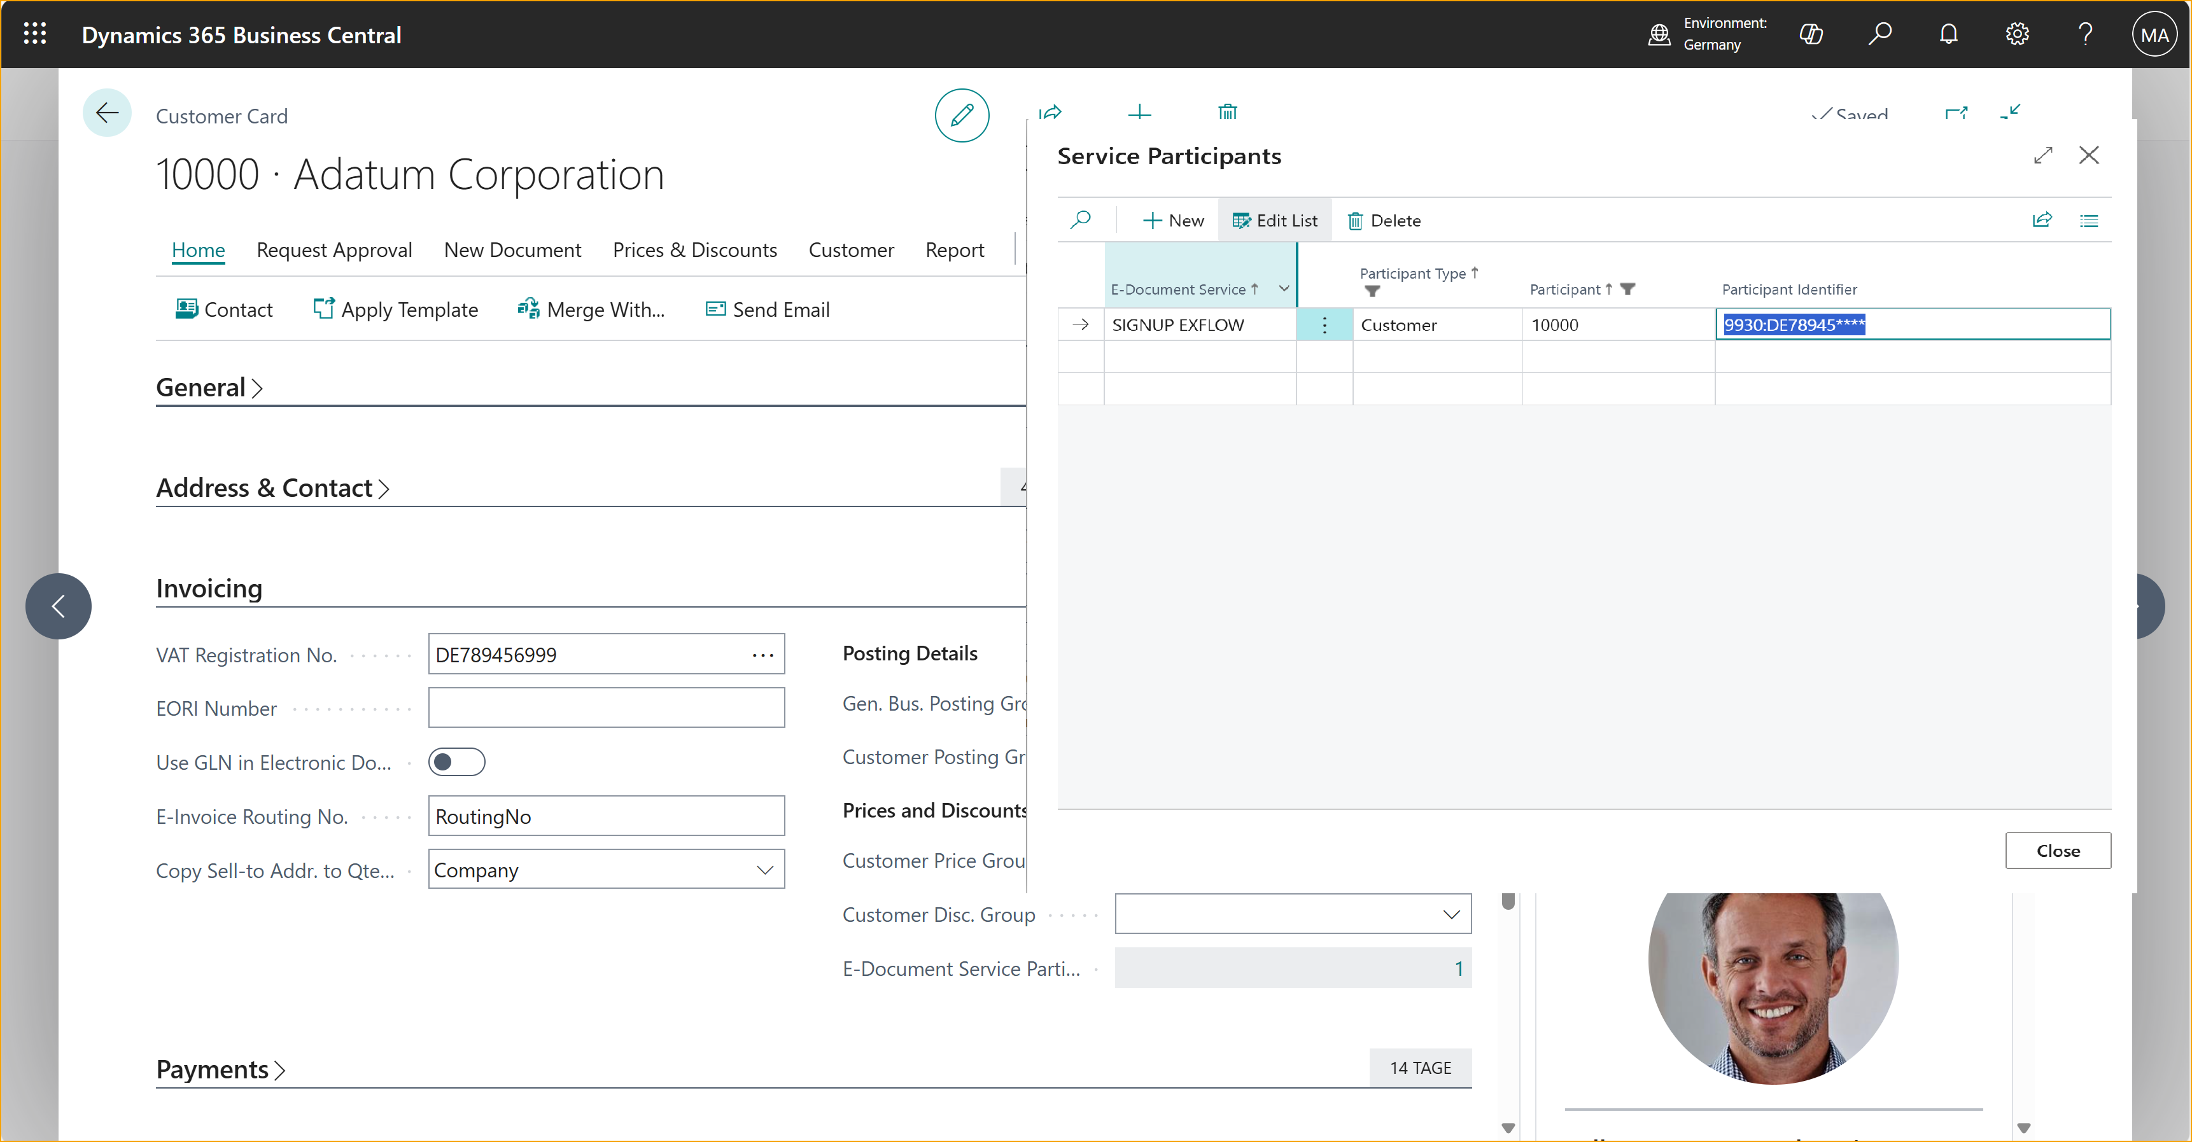The image size is (2192, 1142).
Task: Click the plus icon to add a new record
Action: click(x=1139, y=113)
